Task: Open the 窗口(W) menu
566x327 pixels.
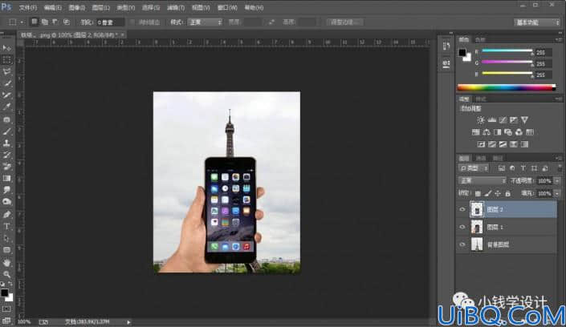Action: (227, 7)
